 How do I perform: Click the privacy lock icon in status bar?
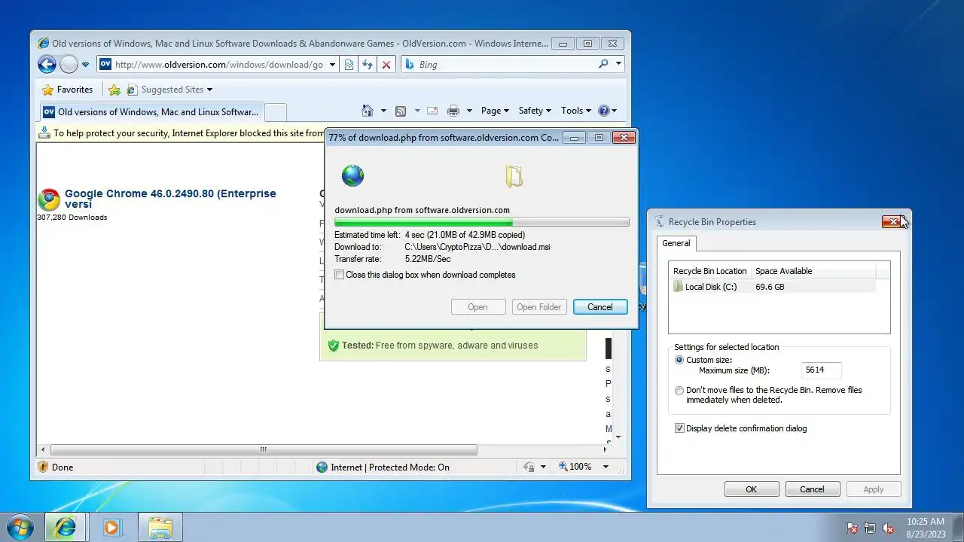click(x=529, y=467)
